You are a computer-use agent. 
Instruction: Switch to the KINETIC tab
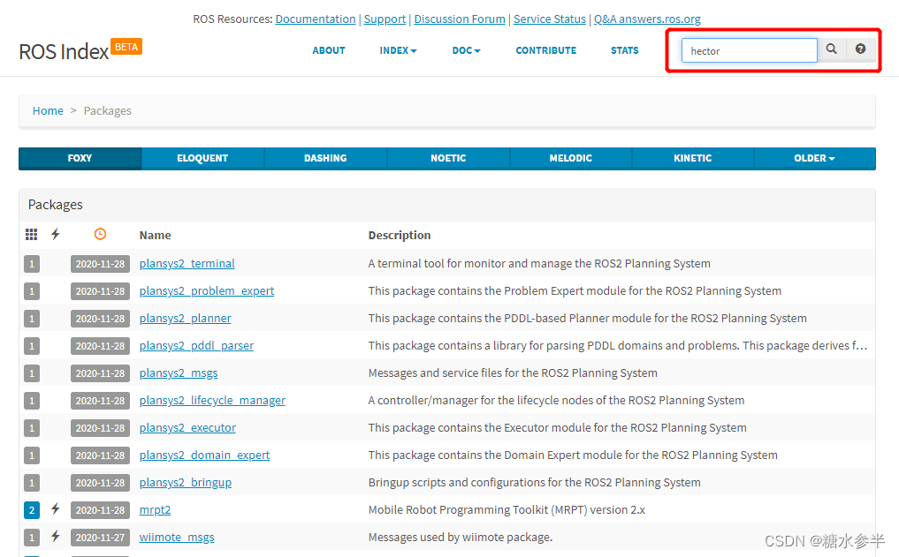point(693,158)
